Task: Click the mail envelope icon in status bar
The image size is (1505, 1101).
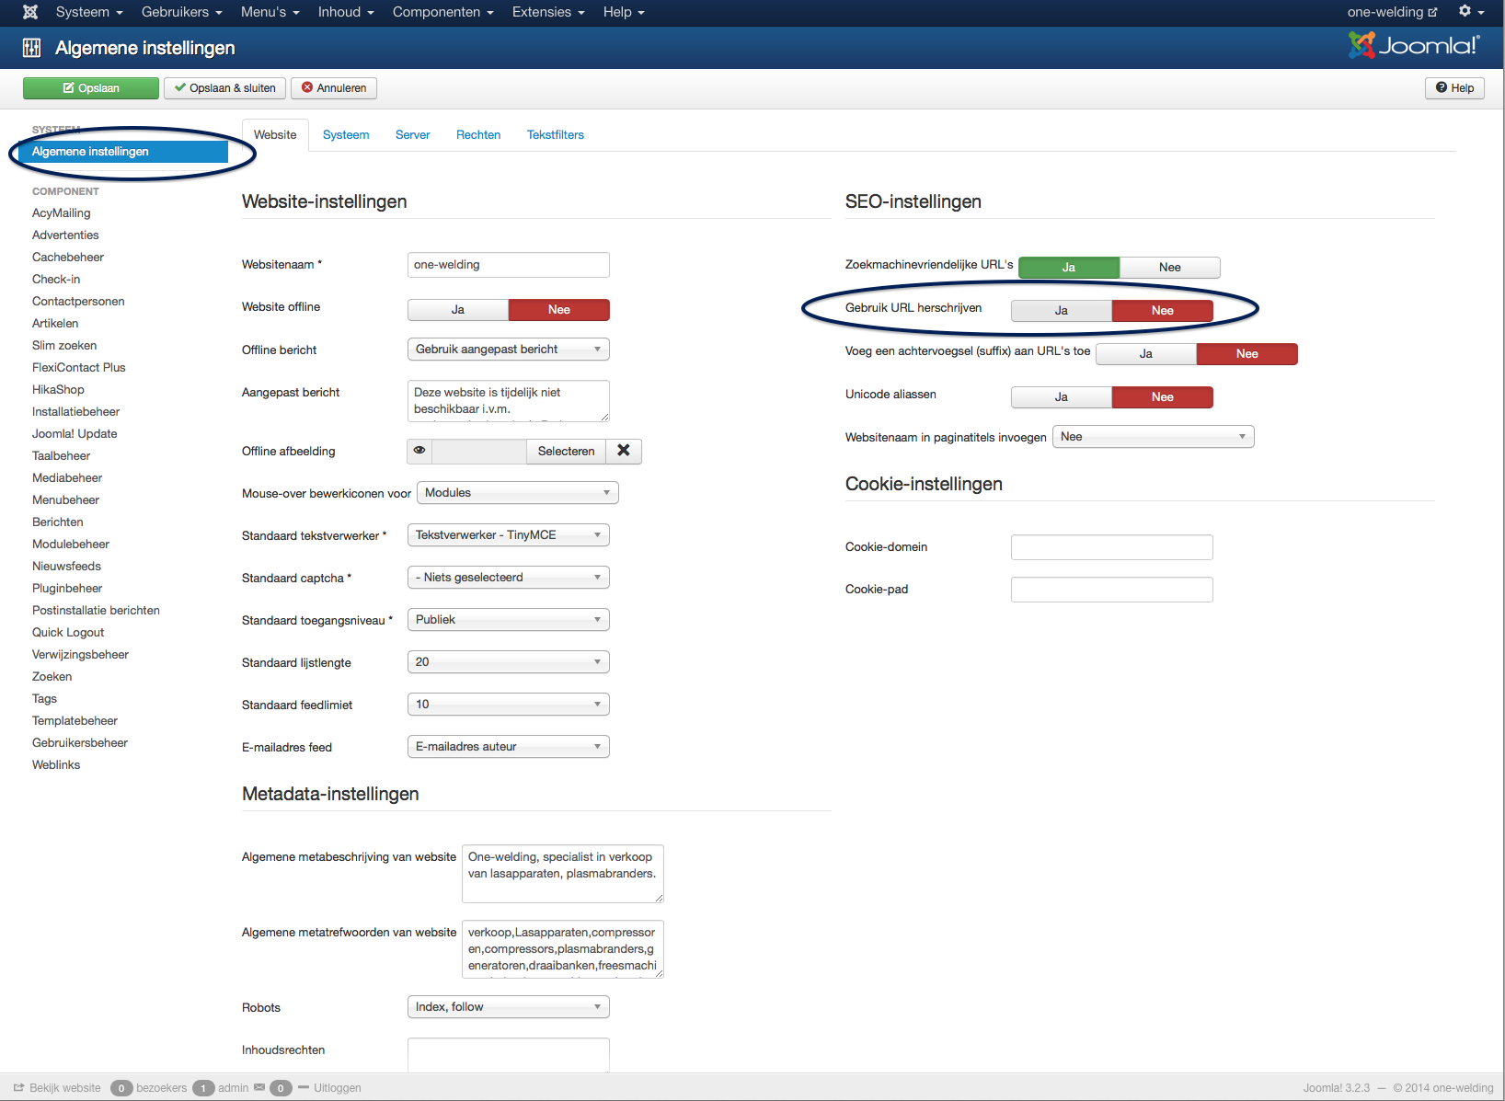Action: point(259,1087)
